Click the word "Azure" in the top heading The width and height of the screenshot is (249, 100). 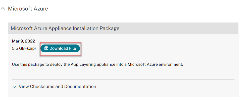point(40,9)
